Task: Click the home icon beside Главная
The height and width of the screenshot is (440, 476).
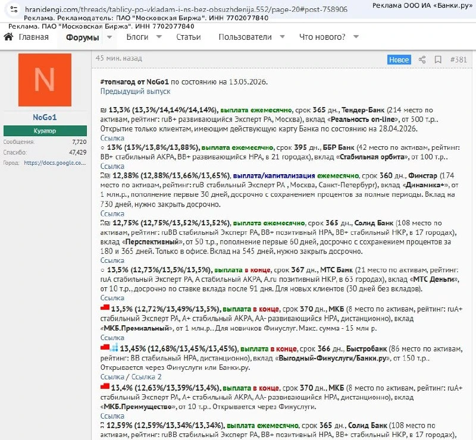Action: click(x=8, y=37)
